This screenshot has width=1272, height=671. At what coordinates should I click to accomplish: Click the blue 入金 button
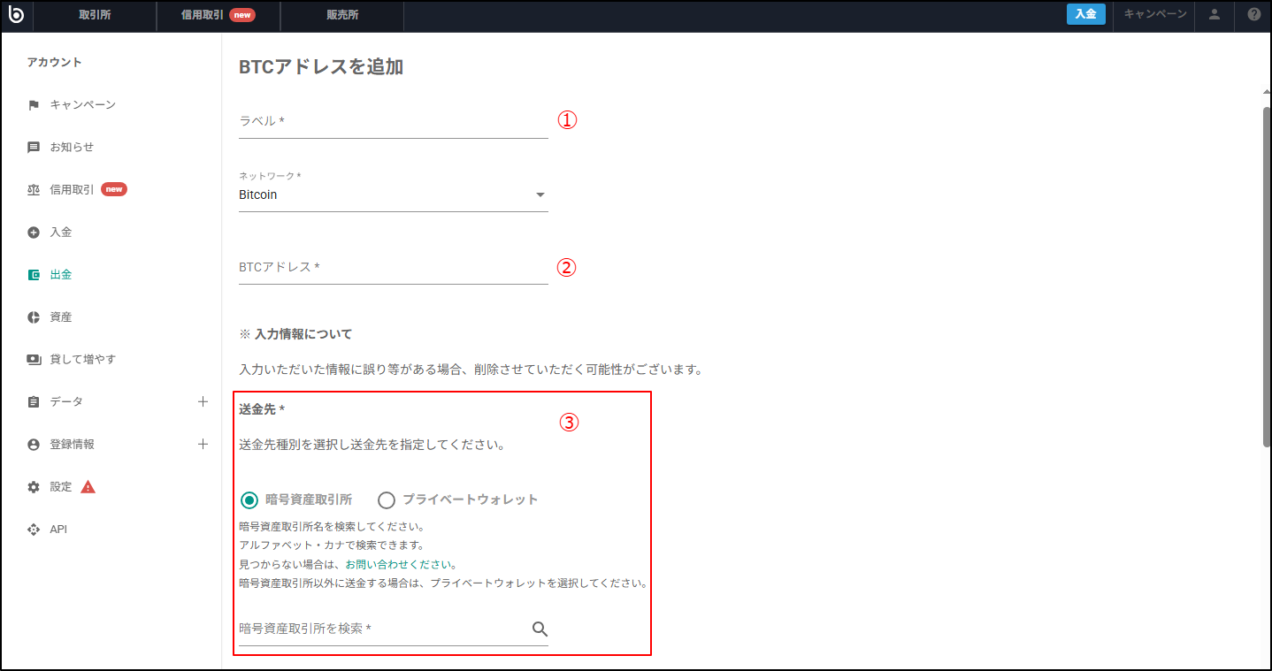coord(1086,15)
